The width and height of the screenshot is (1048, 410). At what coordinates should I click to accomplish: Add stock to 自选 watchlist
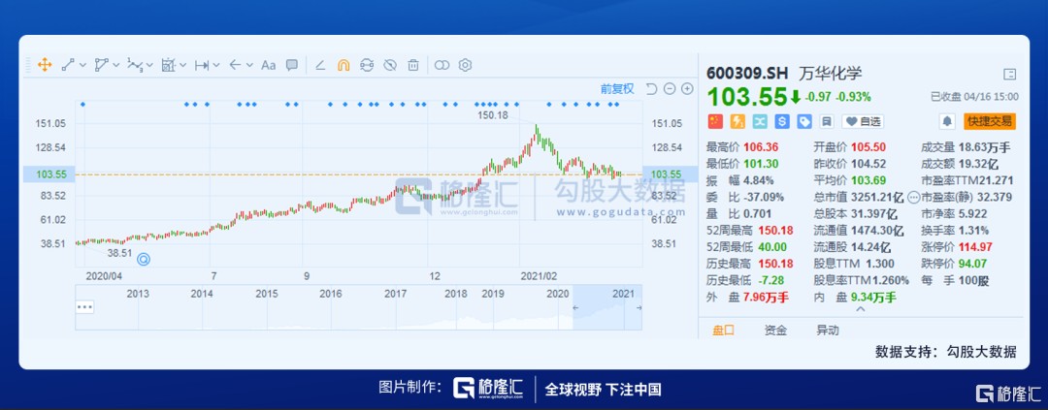[x=863, y=121]
